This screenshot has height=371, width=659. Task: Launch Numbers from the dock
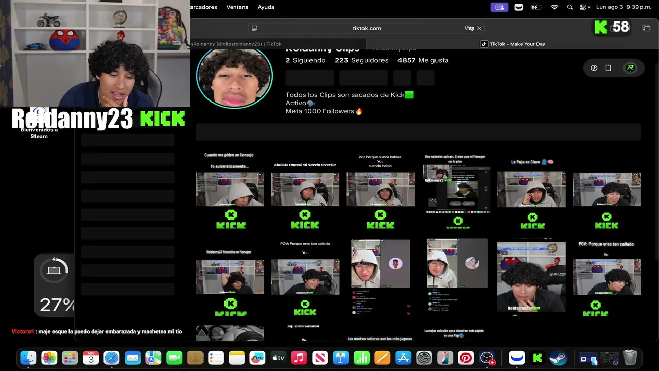coord(362,358)
